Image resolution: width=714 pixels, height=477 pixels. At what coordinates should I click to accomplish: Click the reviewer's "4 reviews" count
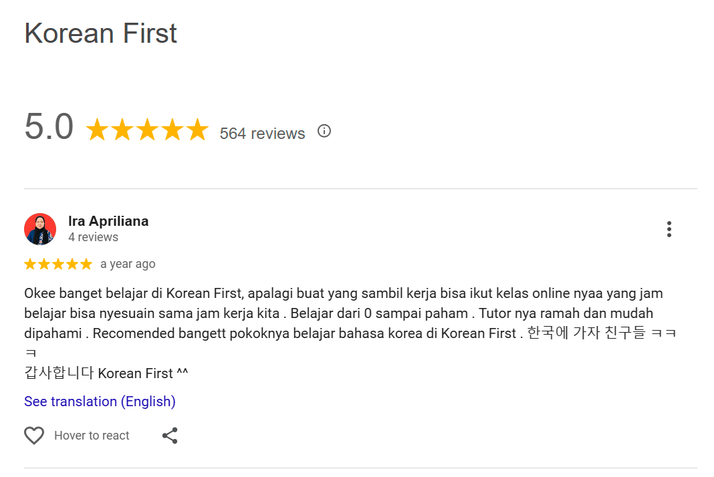pyautogui.click(x=93, y=237)
